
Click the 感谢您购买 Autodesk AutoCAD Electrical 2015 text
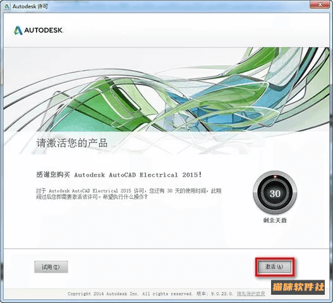coord(119,175)
